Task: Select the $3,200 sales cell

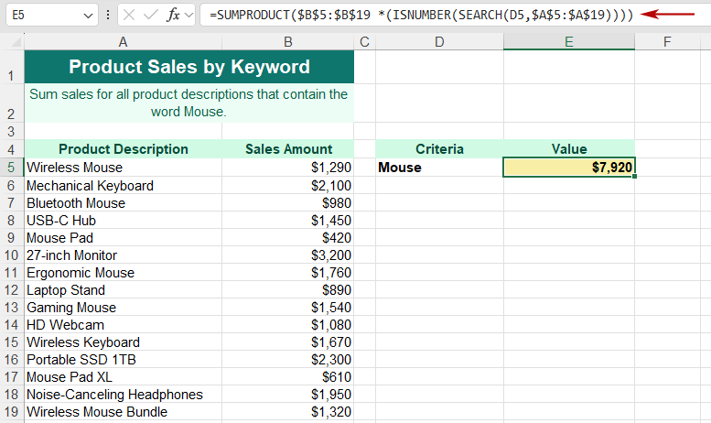Action: (x=288, y=255)
